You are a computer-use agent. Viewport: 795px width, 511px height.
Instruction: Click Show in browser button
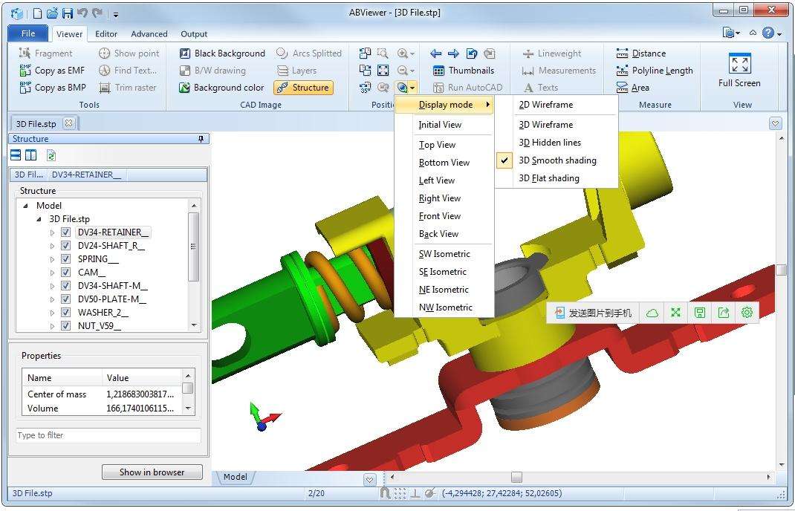coord(152,472)
